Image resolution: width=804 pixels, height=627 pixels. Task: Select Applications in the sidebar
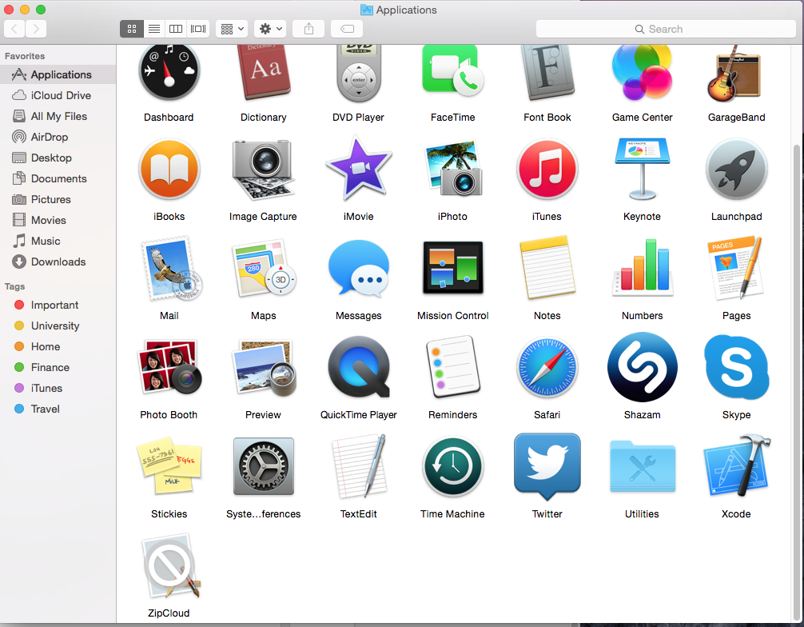(58, 75)
